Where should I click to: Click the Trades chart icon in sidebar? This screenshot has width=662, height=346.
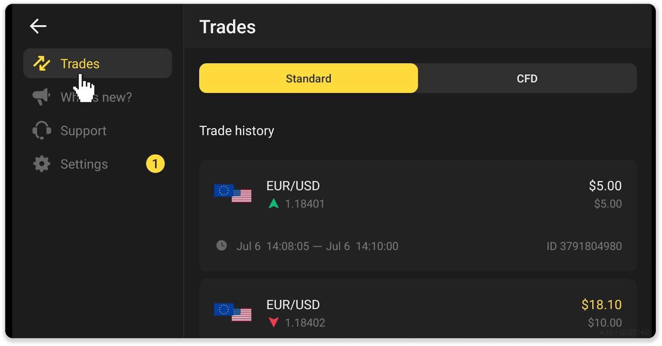(41, 63)
